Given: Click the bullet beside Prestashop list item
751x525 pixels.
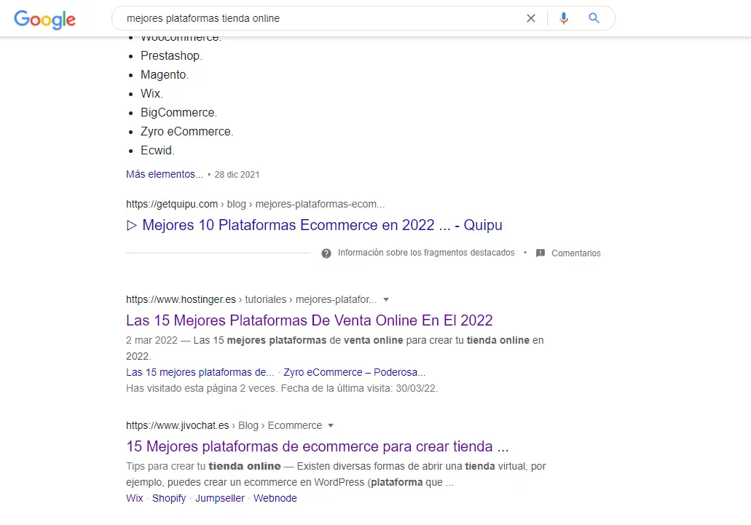Looking at the screenshot, I should (x=131, y=55).
